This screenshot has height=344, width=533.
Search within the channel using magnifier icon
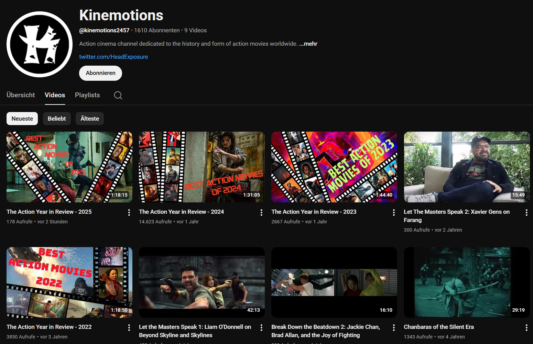pos(118,95)
